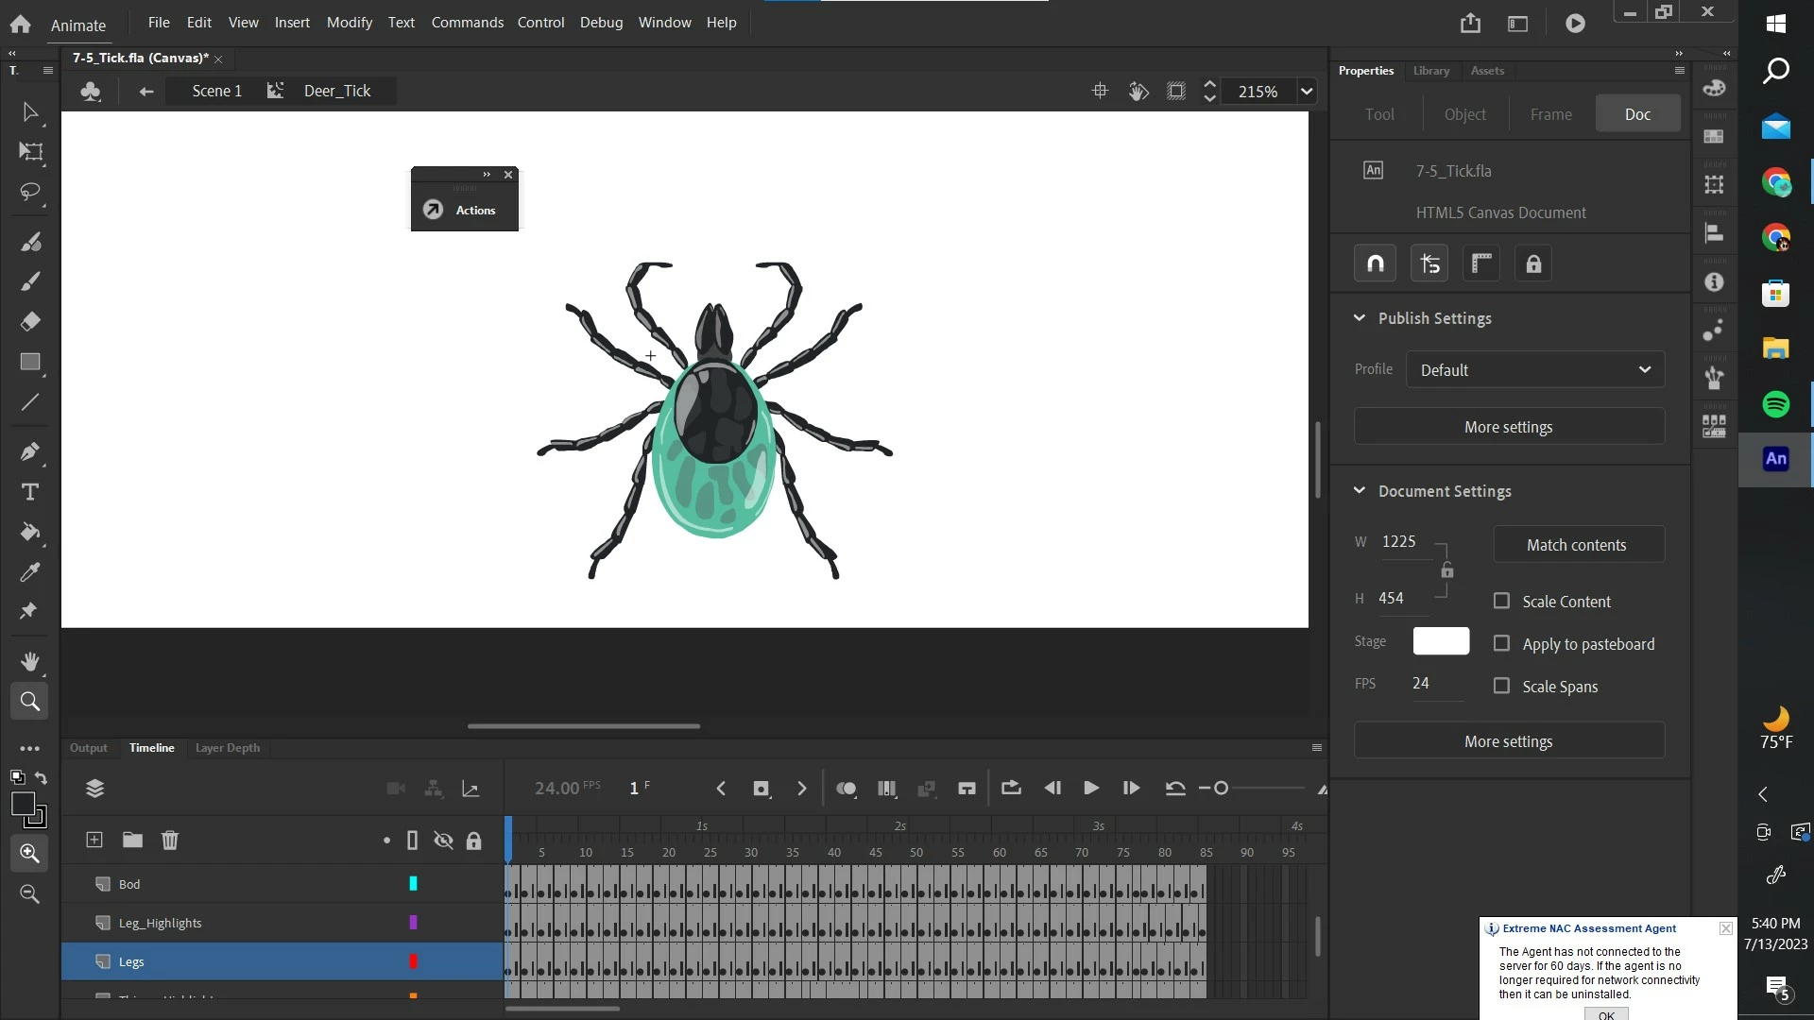Click More settings under Publish Settings
The height and width of the screenshot is (1020, 1814).
1509,427
